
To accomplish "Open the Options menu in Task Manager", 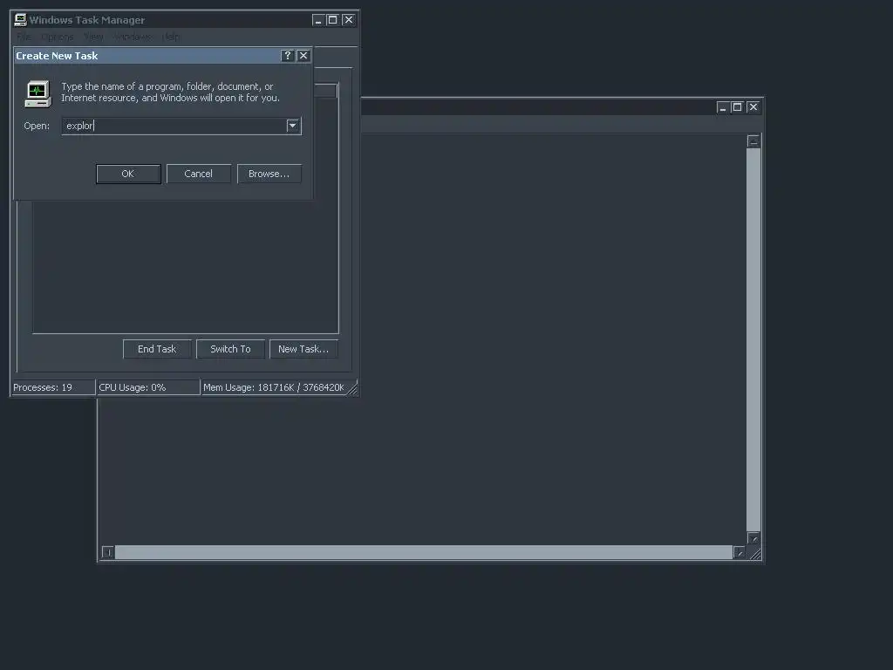I will (x=57, y=37).
